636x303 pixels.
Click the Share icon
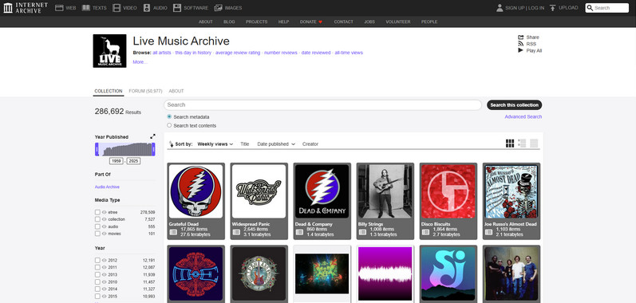(x=521, y=37)
